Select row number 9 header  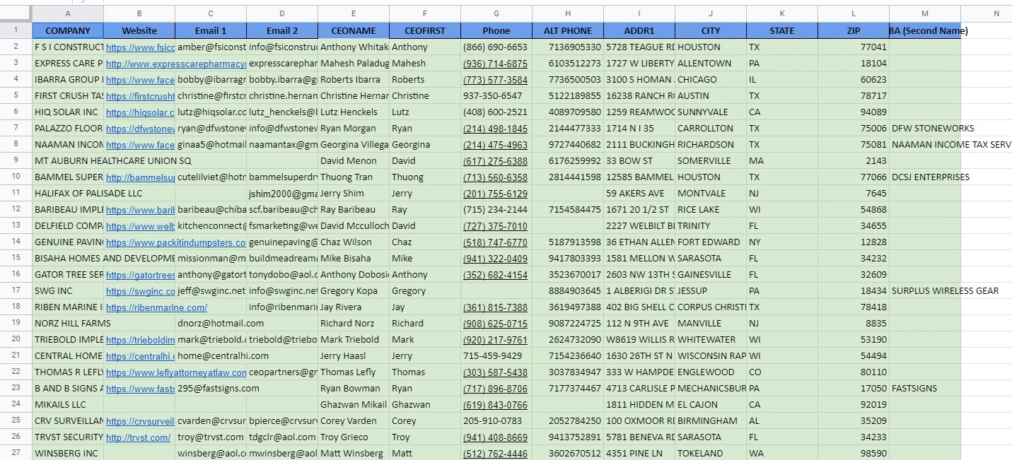tap(16, 161)
